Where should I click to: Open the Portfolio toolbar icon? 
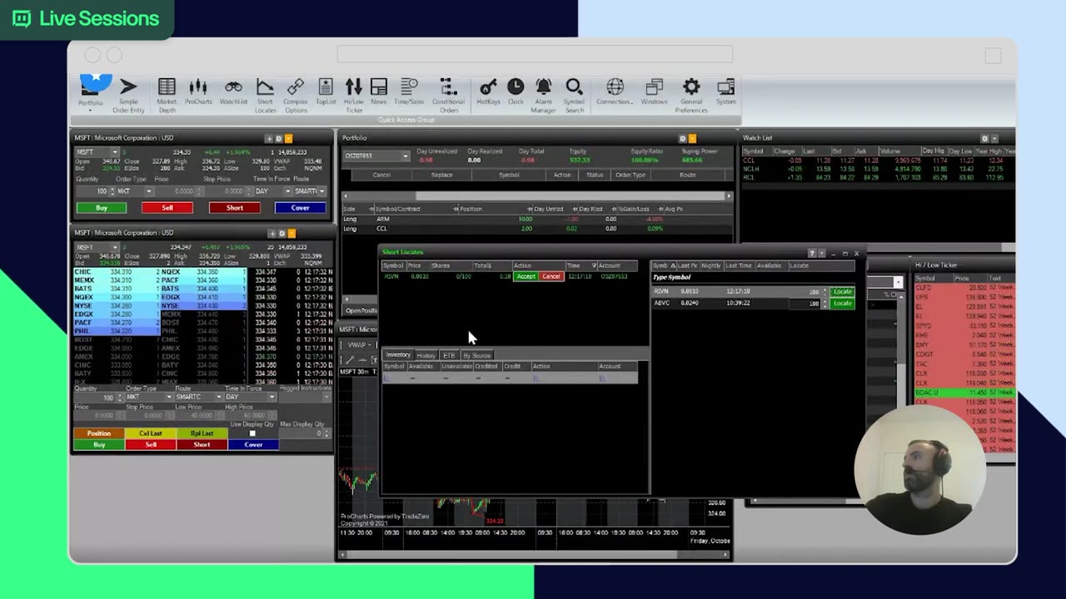tap(91, 92)
